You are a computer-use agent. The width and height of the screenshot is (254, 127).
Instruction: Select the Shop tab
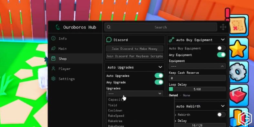pos(75,58)
